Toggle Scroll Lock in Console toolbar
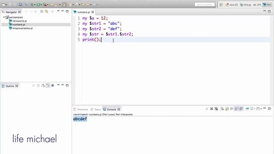This screenshot has width=274, height=154. [x=227, y=109]
